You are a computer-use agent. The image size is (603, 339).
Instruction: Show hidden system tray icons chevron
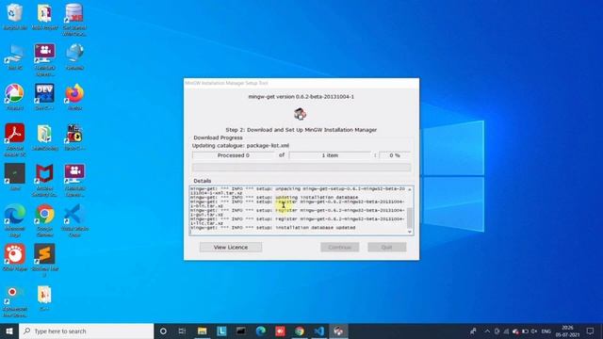pyautogui.click(x=487, y=331)
